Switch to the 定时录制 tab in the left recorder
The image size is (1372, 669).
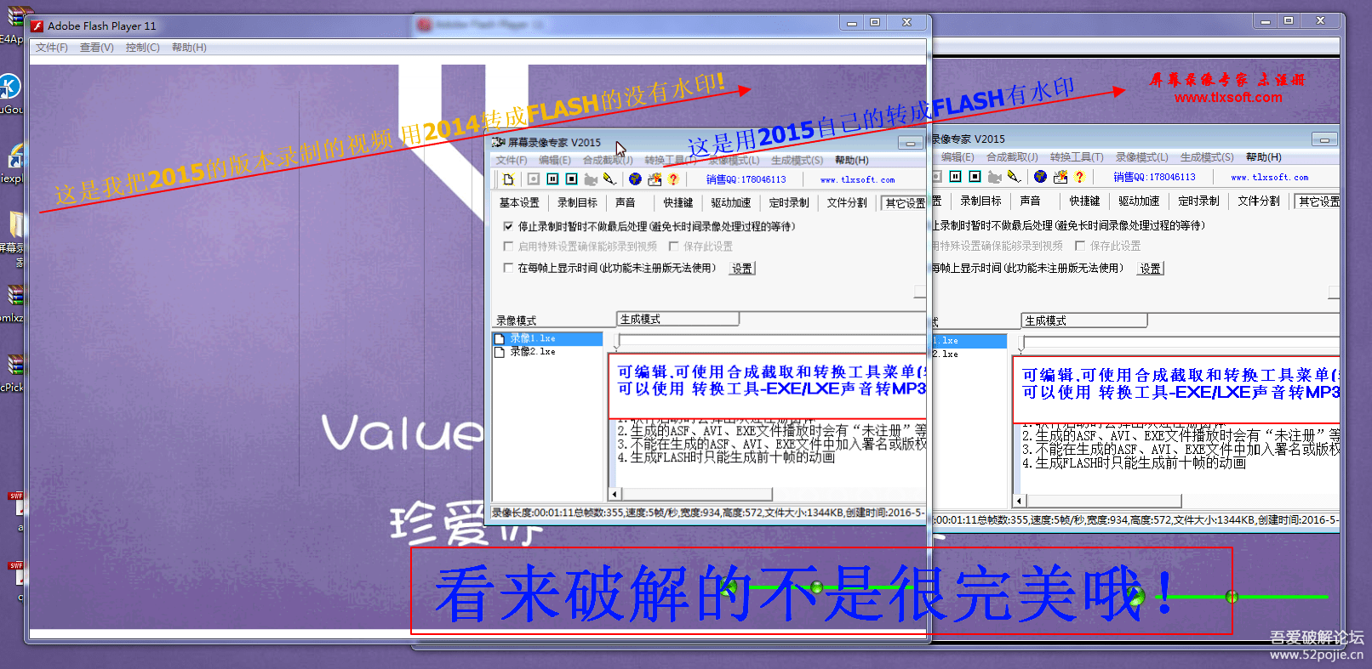(x=789, y=203)
